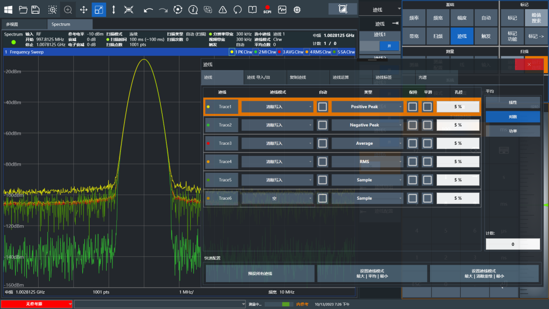The image size is (549, 309).
Task: Click the vertical double-arrow icon
Action: pyautogui.click(x=113, y=10)
